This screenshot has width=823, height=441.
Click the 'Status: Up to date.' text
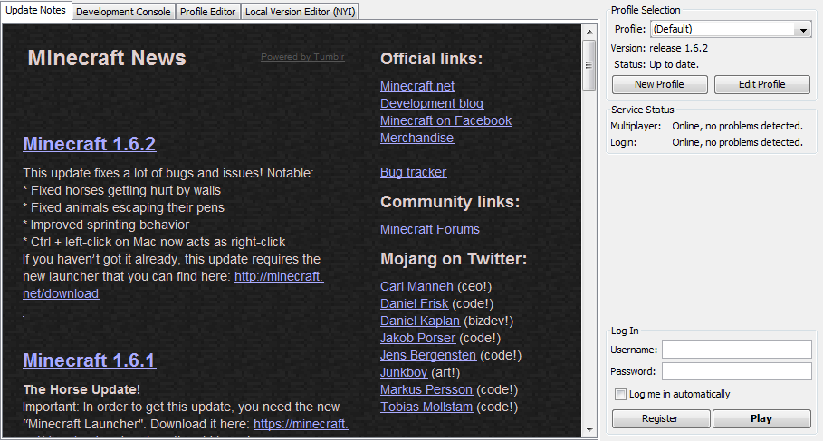coord(656,64)
